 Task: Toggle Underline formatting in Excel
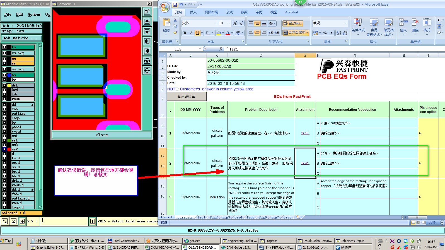pos(197,33)
